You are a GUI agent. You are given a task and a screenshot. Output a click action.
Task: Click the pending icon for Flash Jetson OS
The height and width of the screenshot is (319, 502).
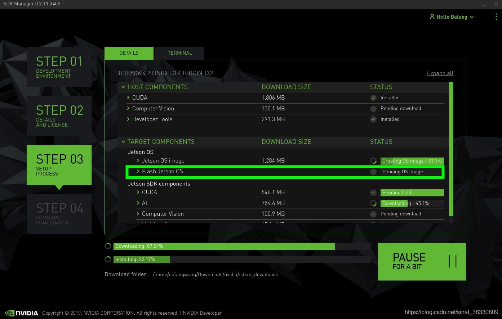point(373,172)
